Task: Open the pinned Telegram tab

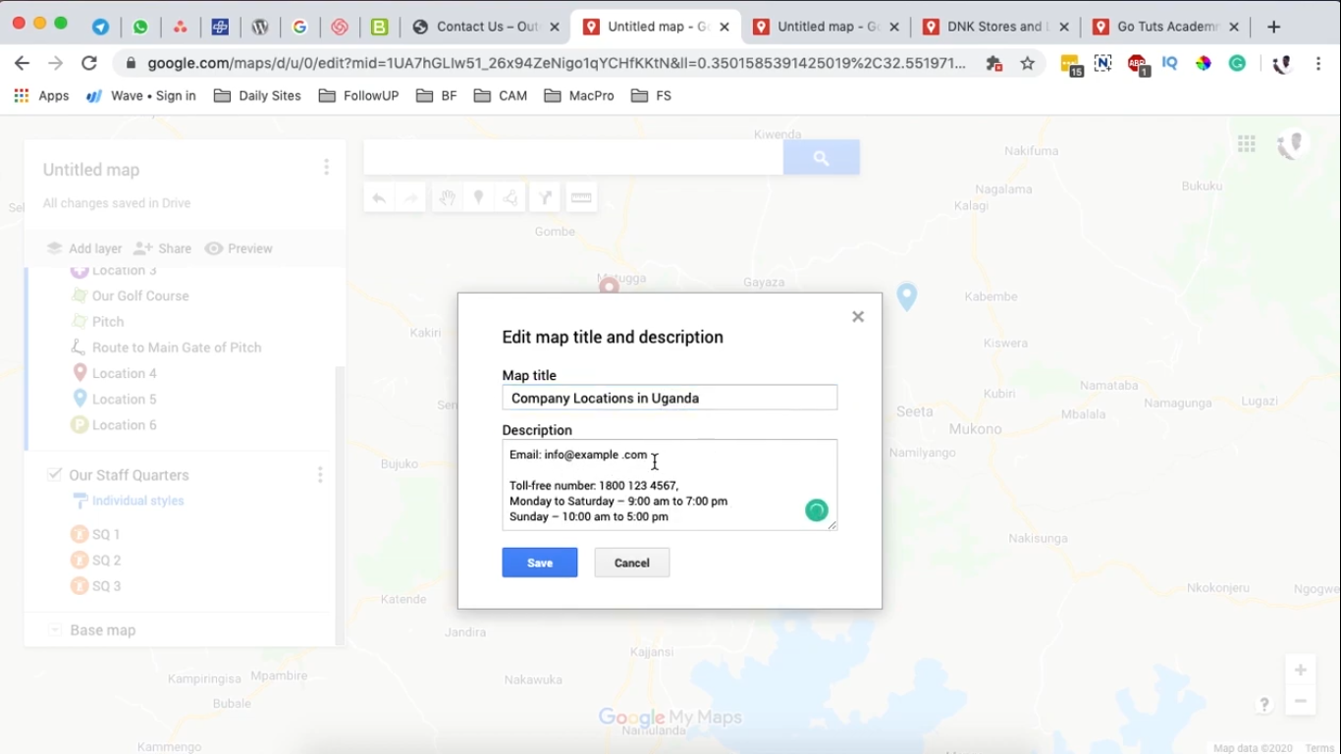Action: (100, 27)
